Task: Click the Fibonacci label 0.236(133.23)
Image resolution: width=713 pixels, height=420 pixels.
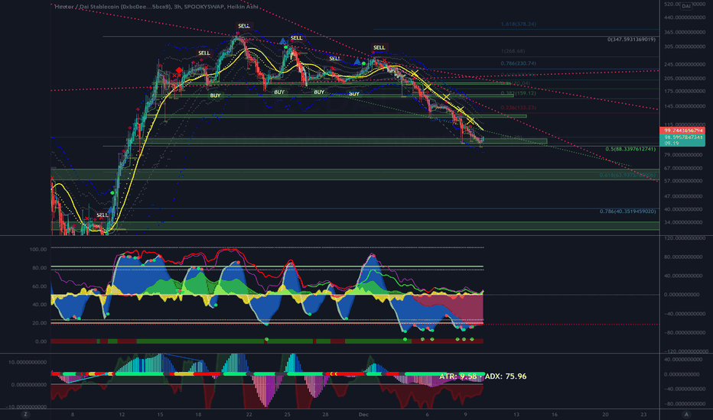Action: [519, 108]
